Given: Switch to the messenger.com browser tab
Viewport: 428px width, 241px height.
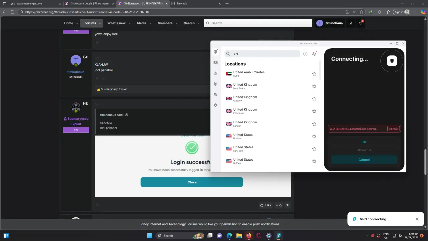Looking at the screenshot, I should coord(36,3).
